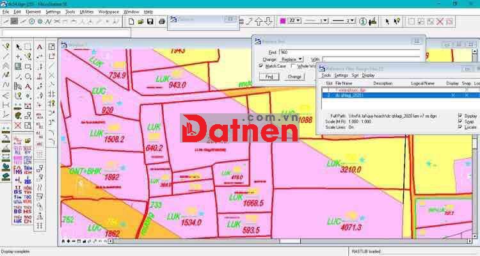Click the Save floppy disk icon
This screenshot has height=256, width=480.
[x=150, y=22]
